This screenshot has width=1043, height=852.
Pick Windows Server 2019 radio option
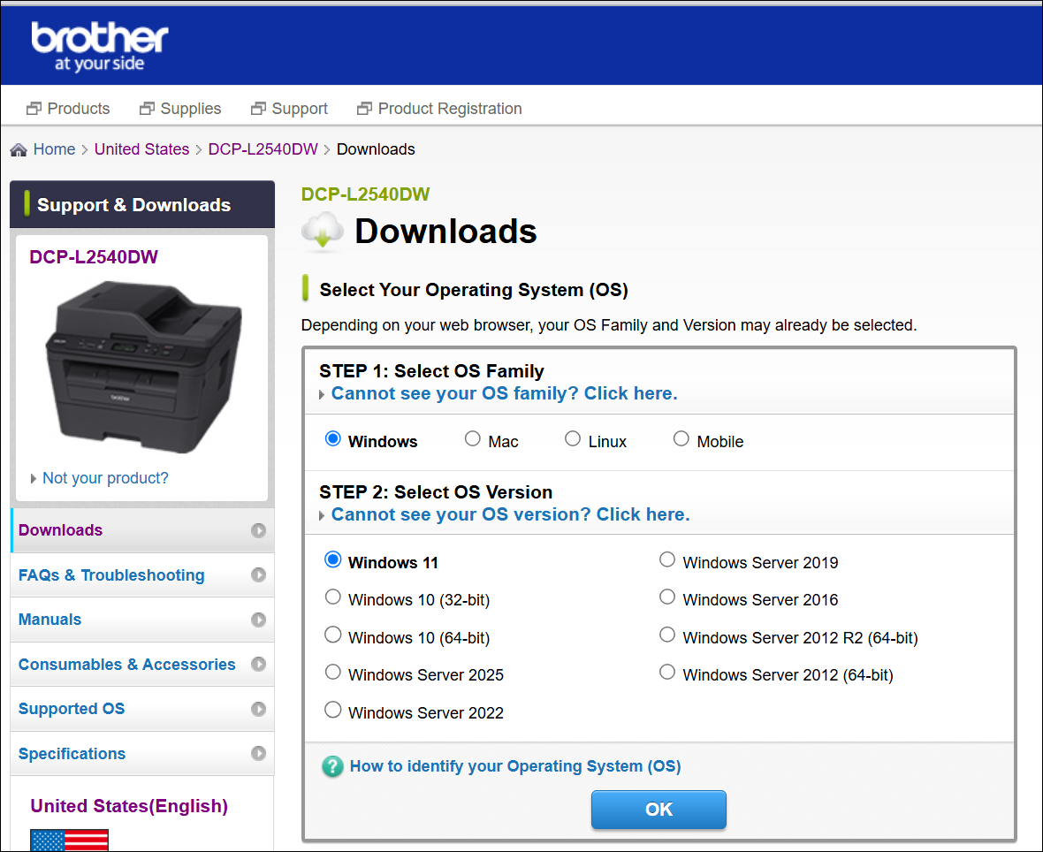pyautogui.click(x=667, y=559)
